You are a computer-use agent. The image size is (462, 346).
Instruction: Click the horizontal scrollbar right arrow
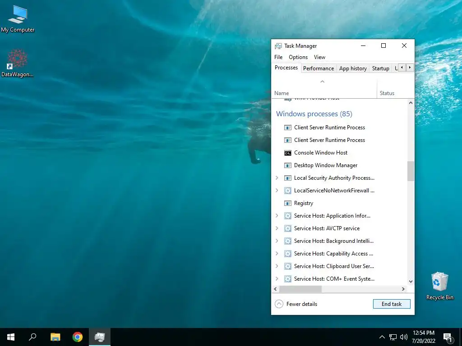click(x=403, y=289)
